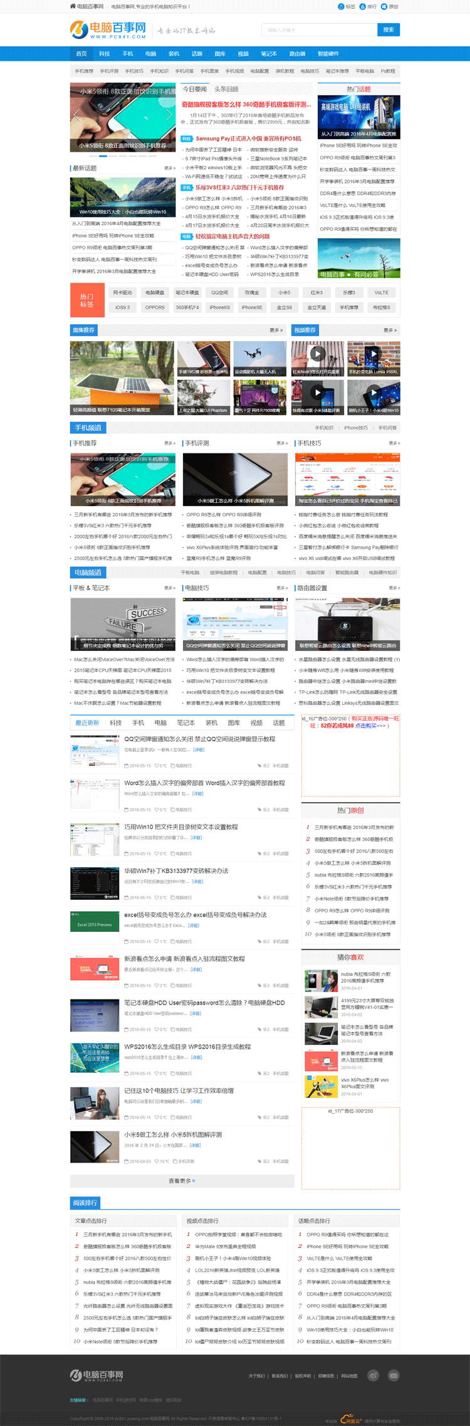Click the 科技 category badge beside Samsung Pay headline

pos(187,139)
